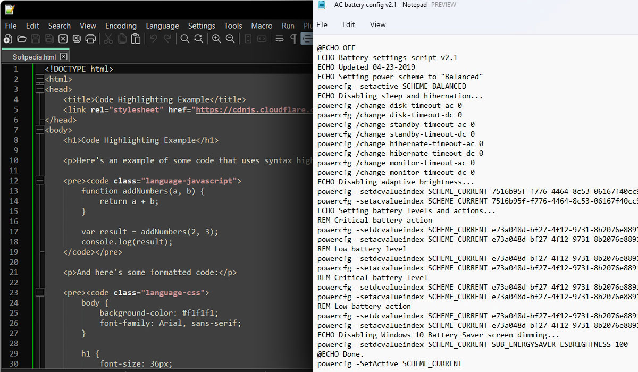
Task: Toggle synchronized vertical scrolling
Action: (x=248, y=38)
